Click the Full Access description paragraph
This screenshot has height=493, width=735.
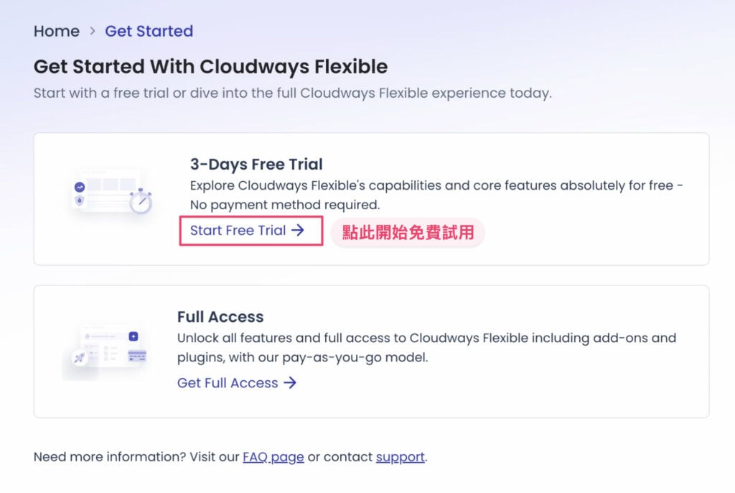(426, 347)
